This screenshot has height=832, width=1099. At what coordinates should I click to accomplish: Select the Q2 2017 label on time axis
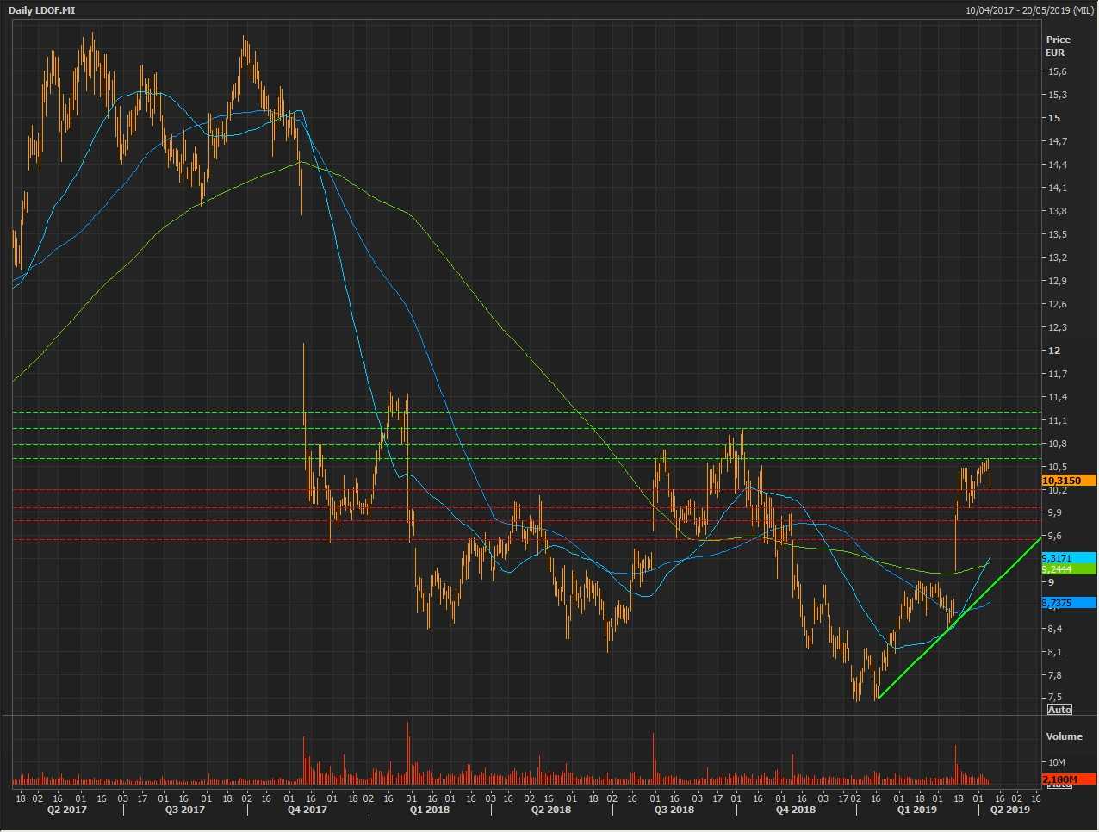point(66,810)
